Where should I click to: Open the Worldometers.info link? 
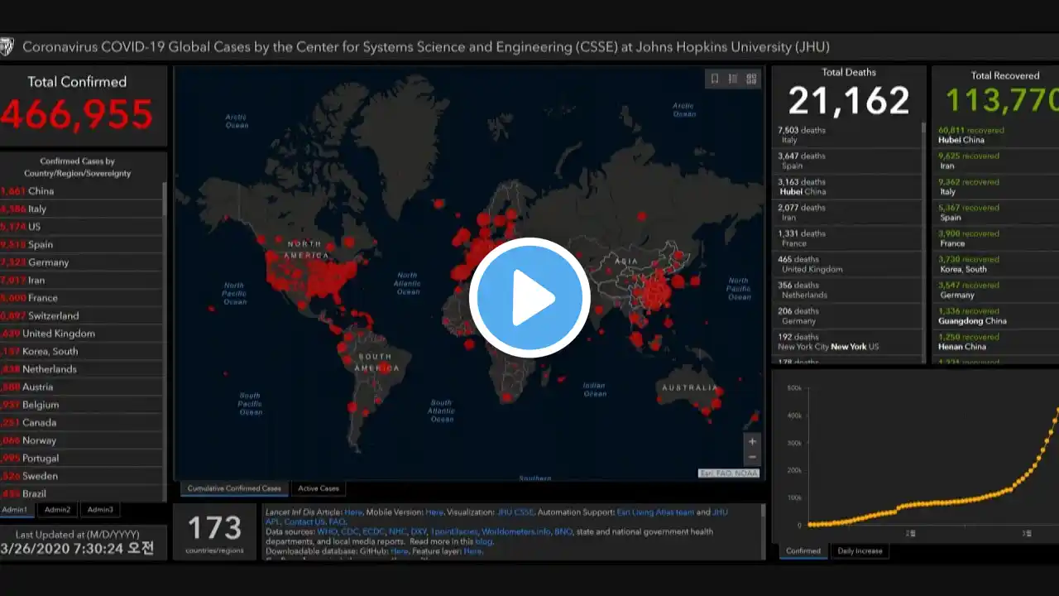coord(516,531)
